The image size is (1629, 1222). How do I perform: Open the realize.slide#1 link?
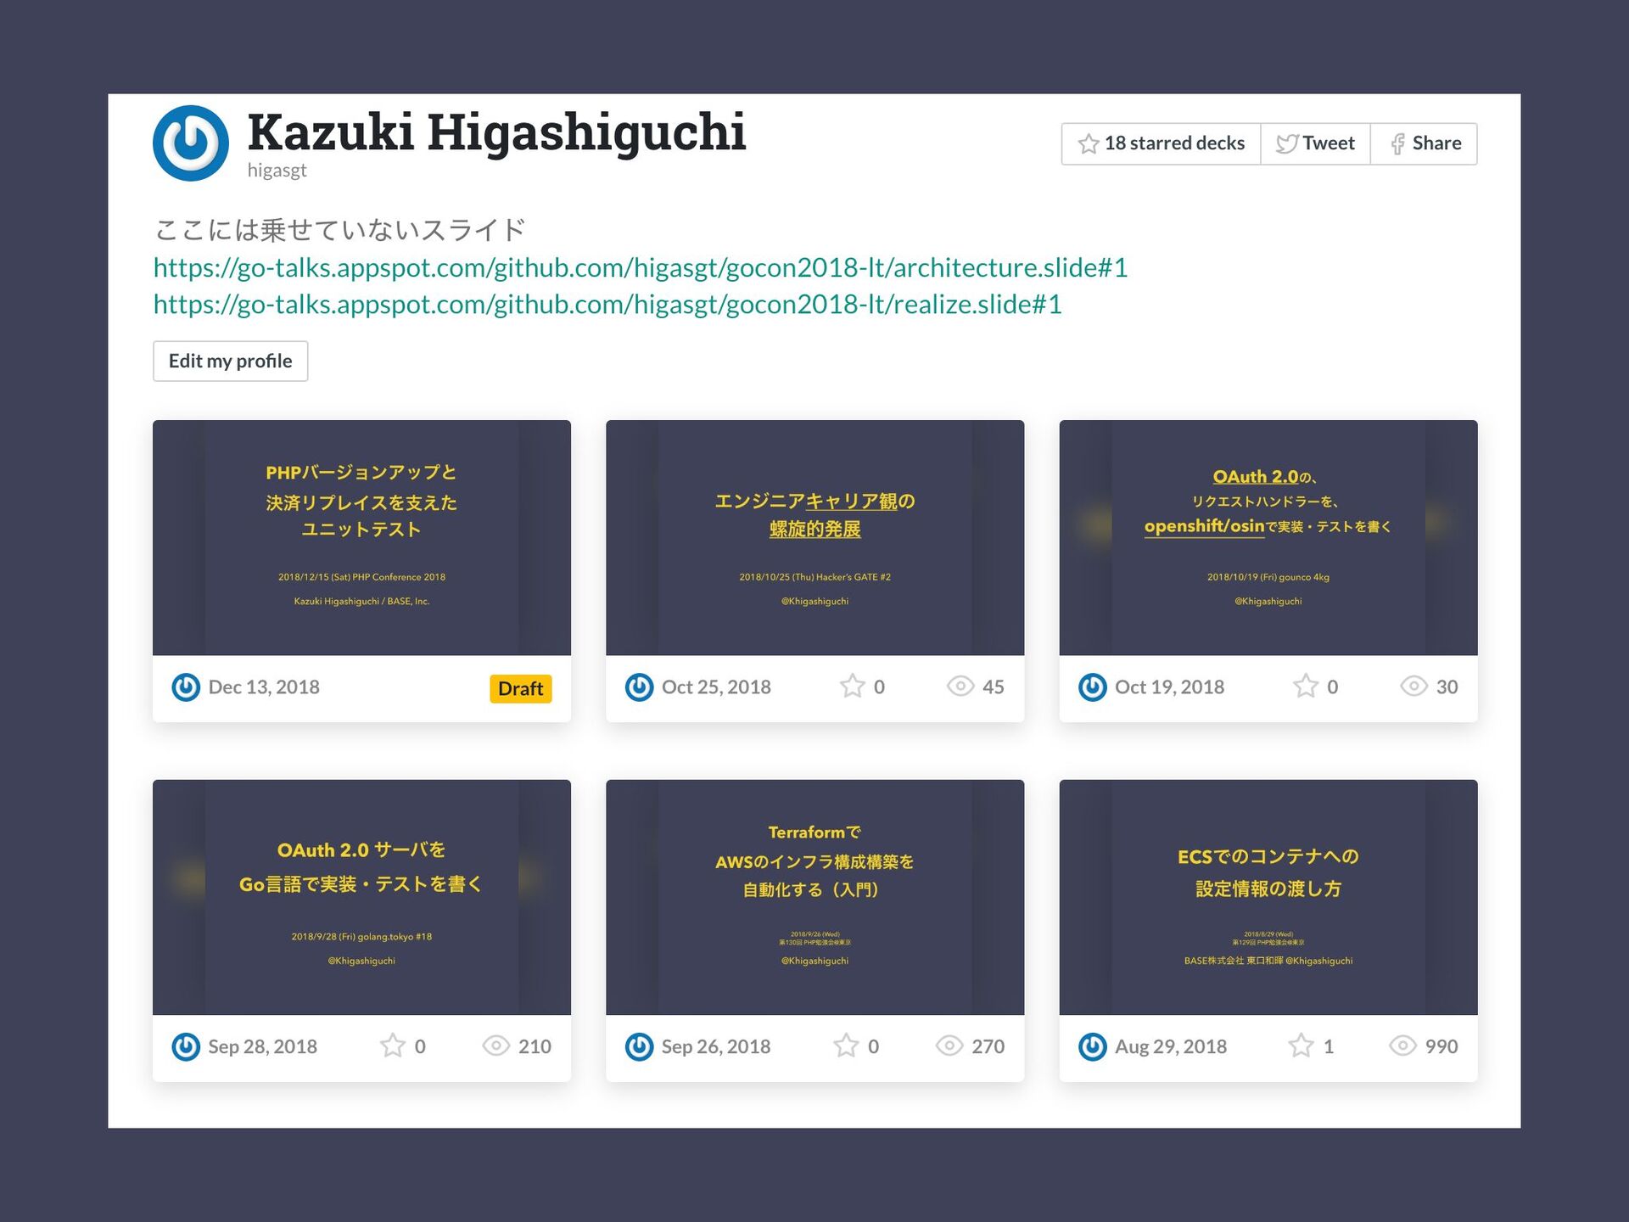[607, 304]
